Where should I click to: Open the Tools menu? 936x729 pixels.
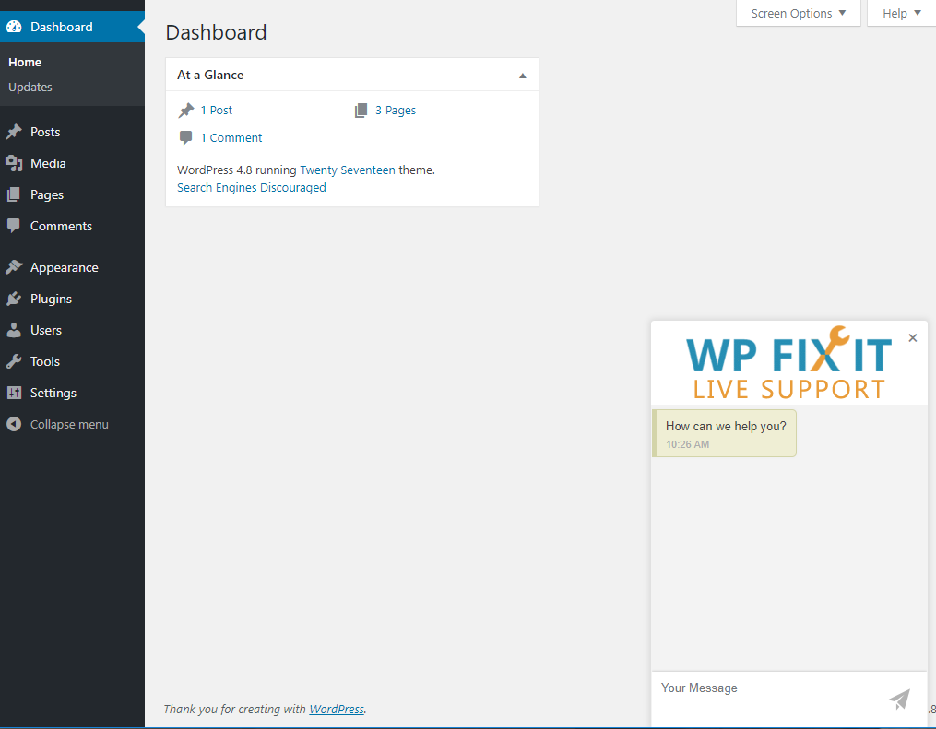click(72, 361)
